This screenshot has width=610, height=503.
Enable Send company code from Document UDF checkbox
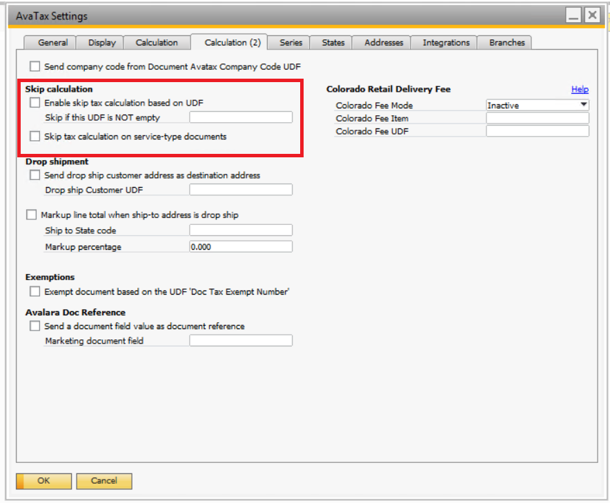[x=35, y=66]
